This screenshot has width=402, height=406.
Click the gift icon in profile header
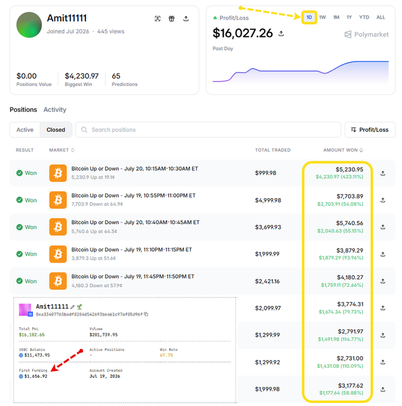(x=172, y=19)
